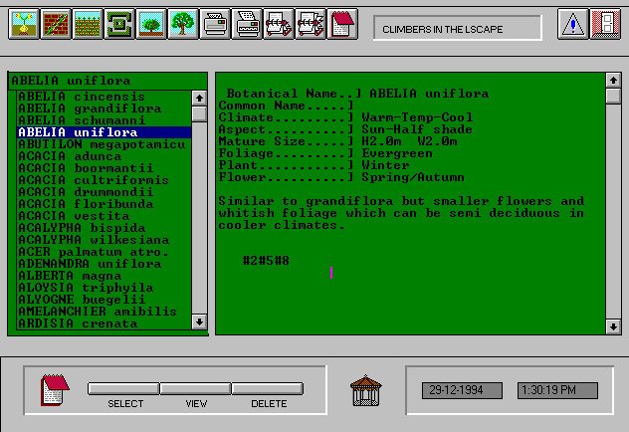
Task: Click the Foliage Evergreen line
Action: pos(325,153)
